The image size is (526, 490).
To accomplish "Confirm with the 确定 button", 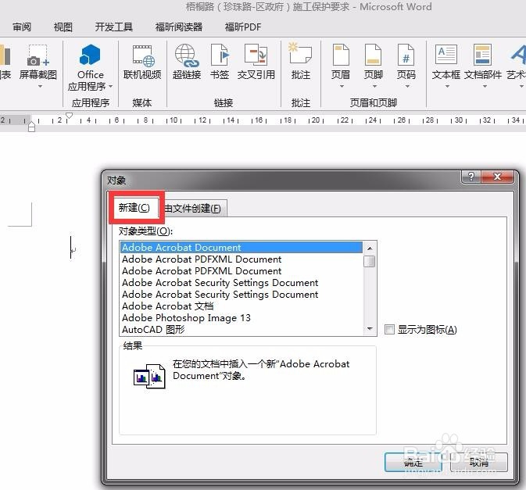I will click(413, 462).
